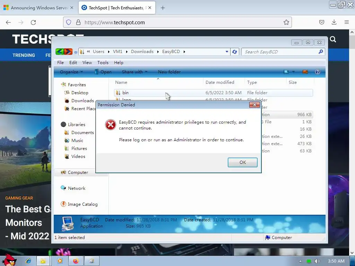Toggle the preview pane icon
Image resolution: width=355 pixels, height=266 pixels.
pos(305,72)
